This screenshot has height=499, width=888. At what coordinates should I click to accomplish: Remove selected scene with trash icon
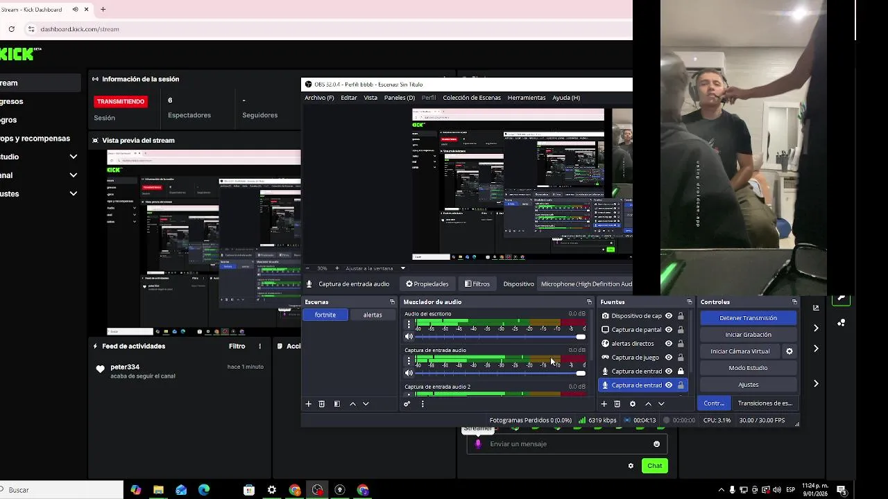click(x=322, y=404)
